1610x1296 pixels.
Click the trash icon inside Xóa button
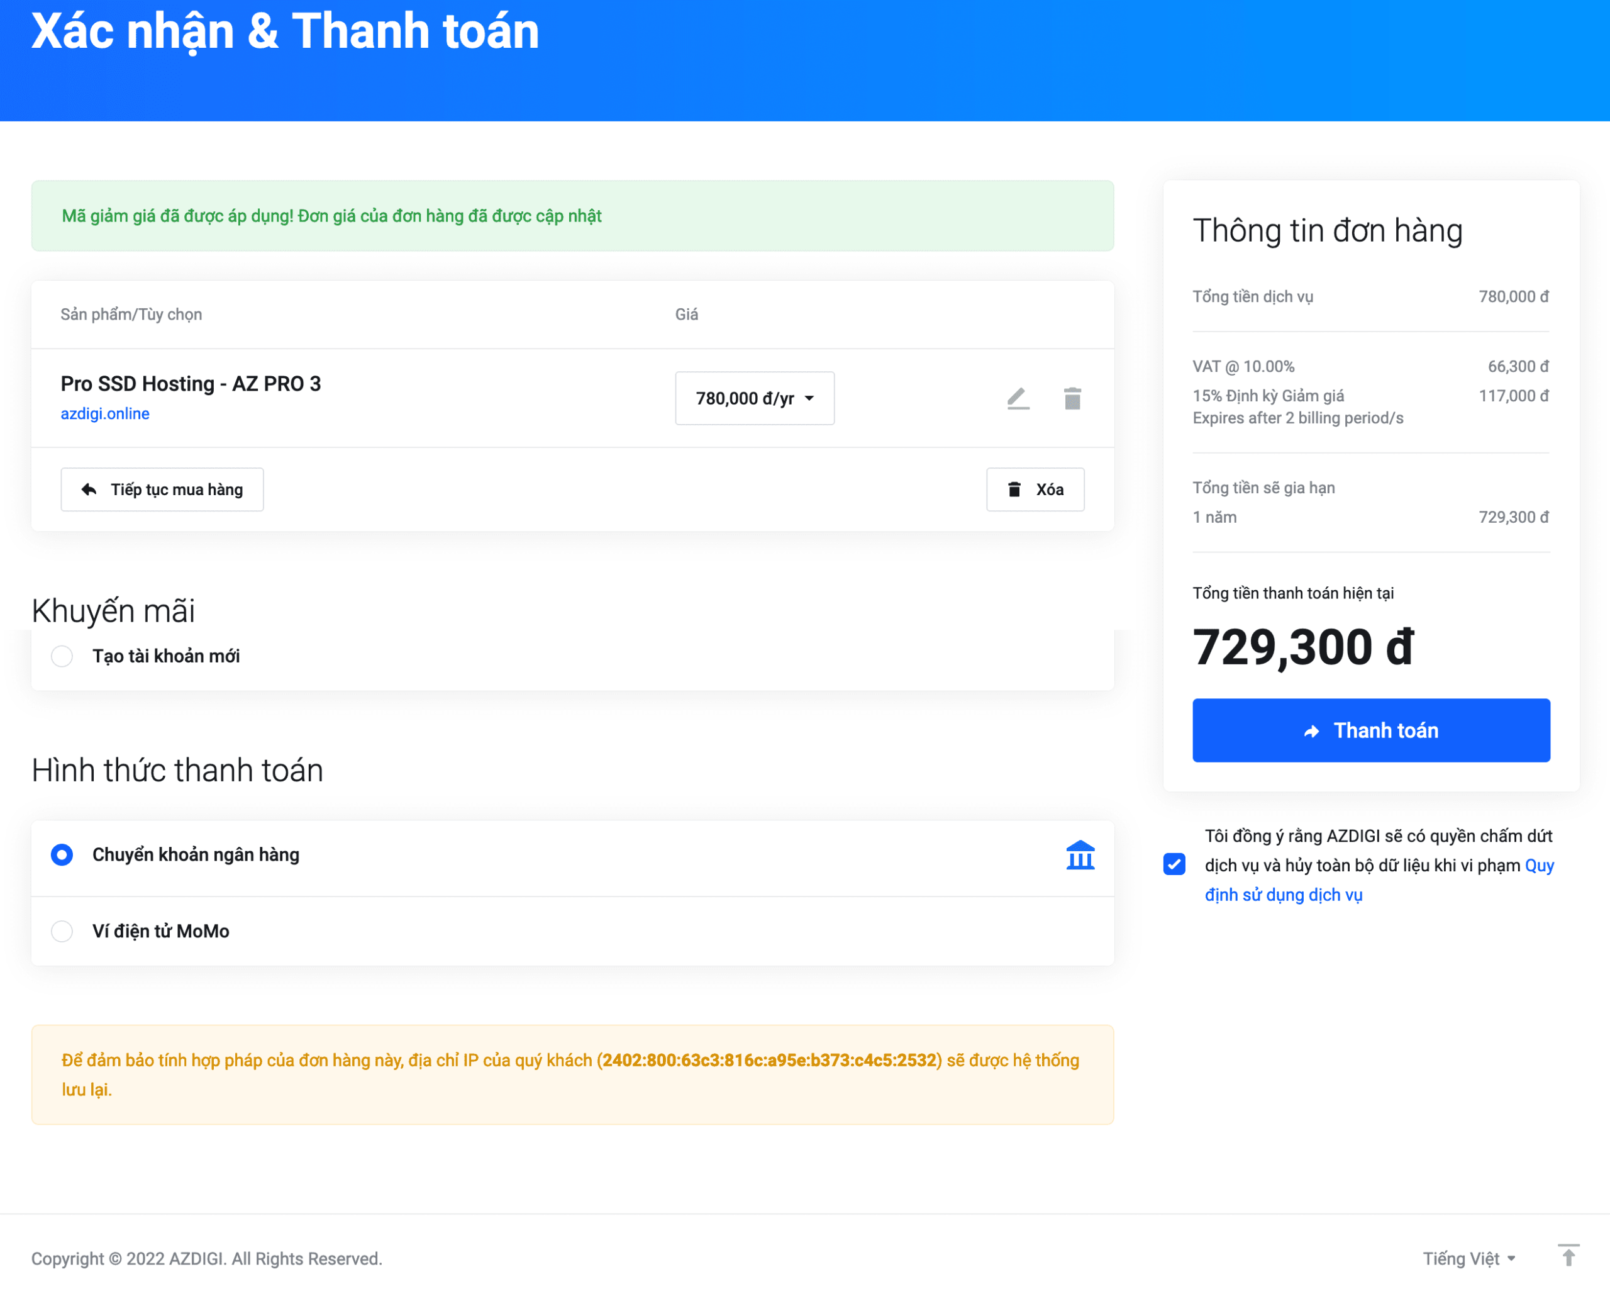[1014, 489]
